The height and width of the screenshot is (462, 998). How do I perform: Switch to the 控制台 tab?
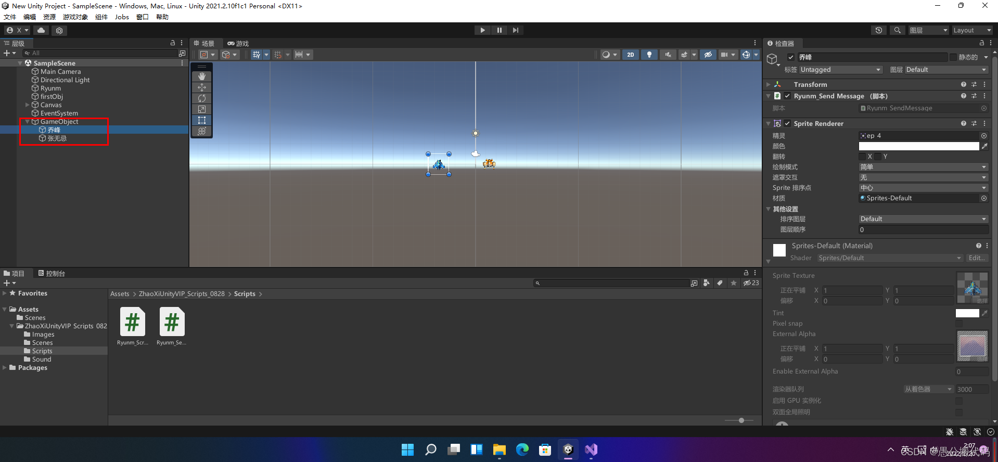52,274
